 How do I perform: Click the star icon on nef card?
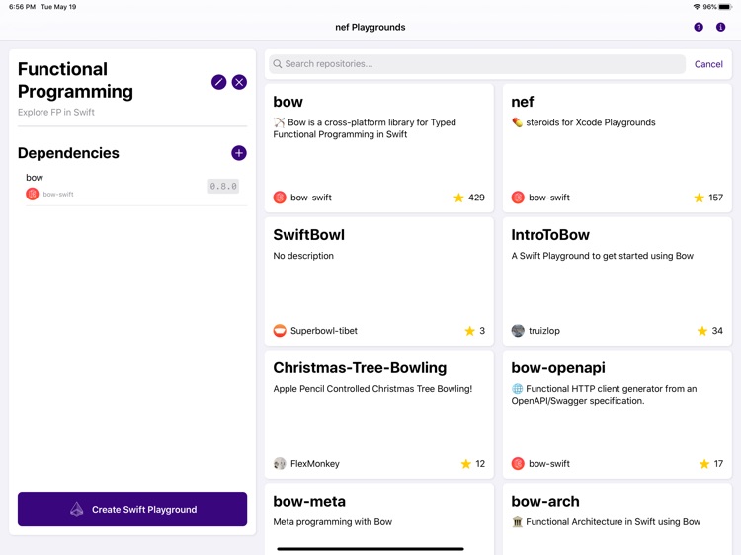[699, 198]
